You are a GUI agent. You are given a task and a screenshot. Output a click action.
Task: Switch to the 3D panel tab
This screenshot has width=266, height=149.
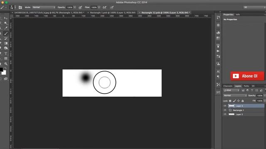pyautogui.click(x=253, y=86)
